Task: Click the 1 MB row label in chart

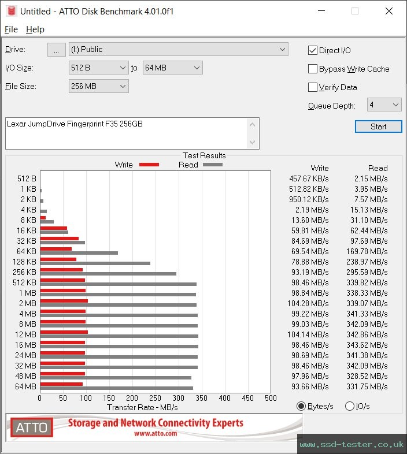Action: point(28,293)
